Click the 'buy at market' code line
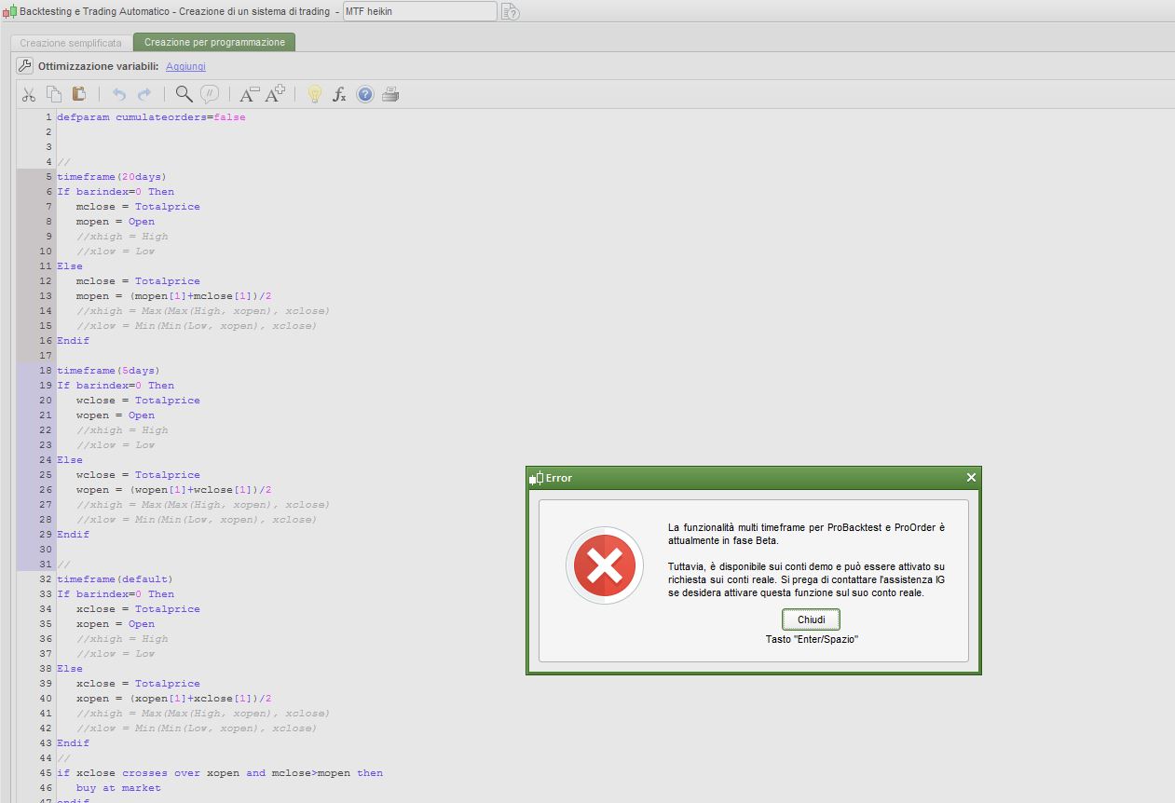This screenshot has width=1175, height=803. click(x=118, y=788)
